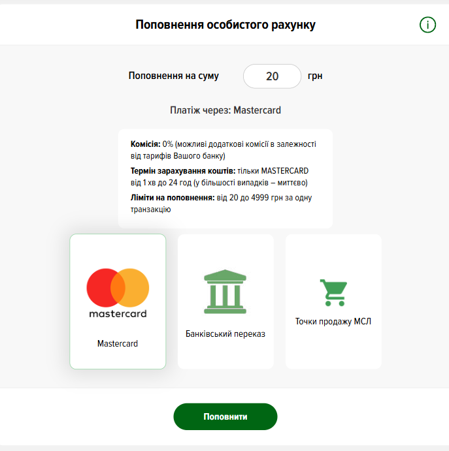Screen dimensions: 449x451
Task: Select the Mastercard logo with overlapping circles
Action: point(118,288)
